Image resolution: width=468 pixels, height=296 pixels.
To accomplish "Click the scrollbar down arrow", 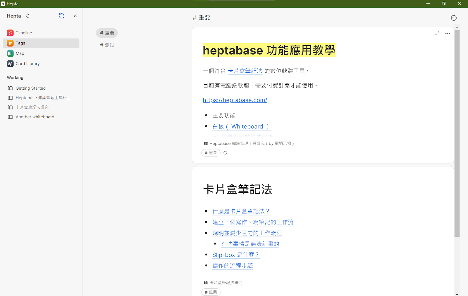I will (x=457, y=294).
